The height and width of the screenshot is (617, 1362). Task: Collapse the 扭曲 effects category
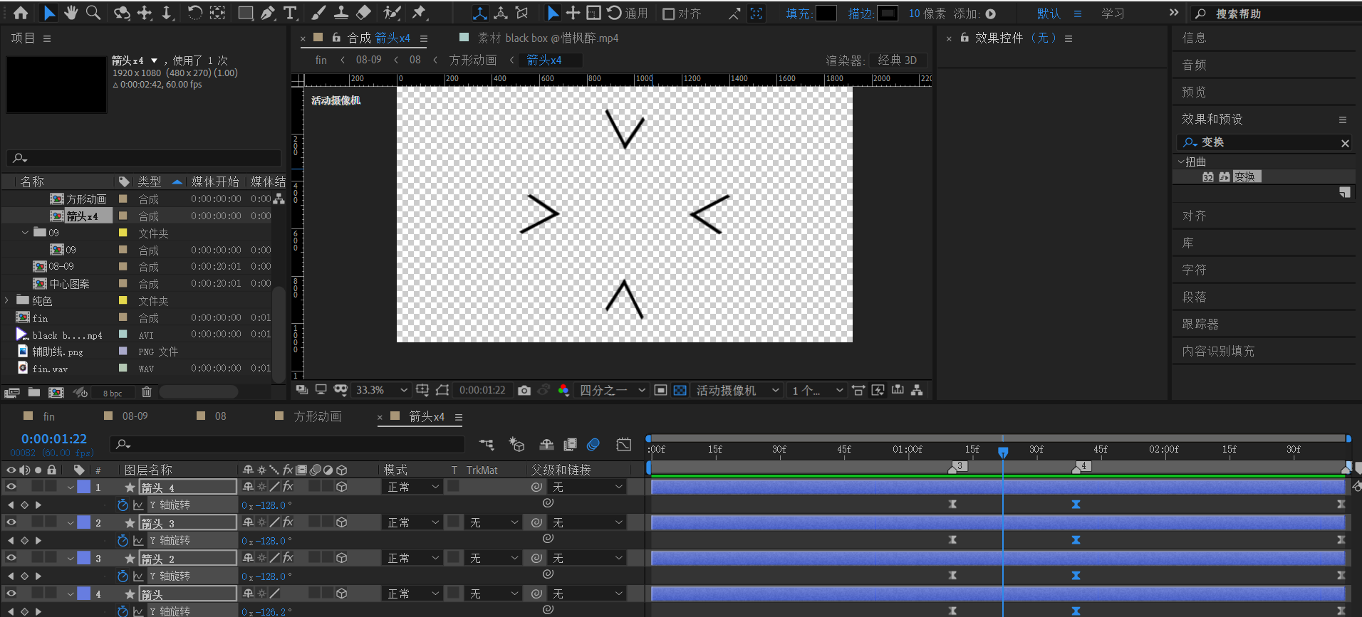1181,162
